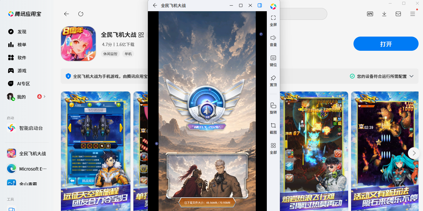Expand the 我的 account entry
The height and width of the screenshot is (211, 423).
(27, 96)
